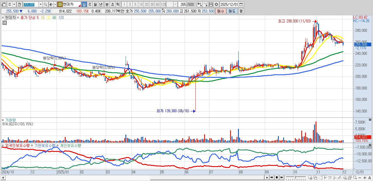Click top-left window layout icon
The width and height of the screenshot is (373, 181).
point(3,4)
